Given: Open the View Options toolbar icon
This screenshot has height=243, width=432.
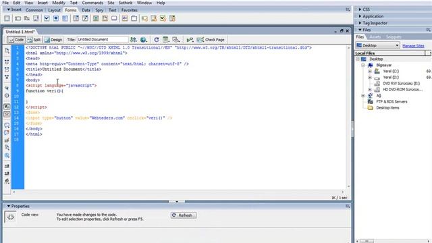Looking at the screenshot, I should point(166,40).
